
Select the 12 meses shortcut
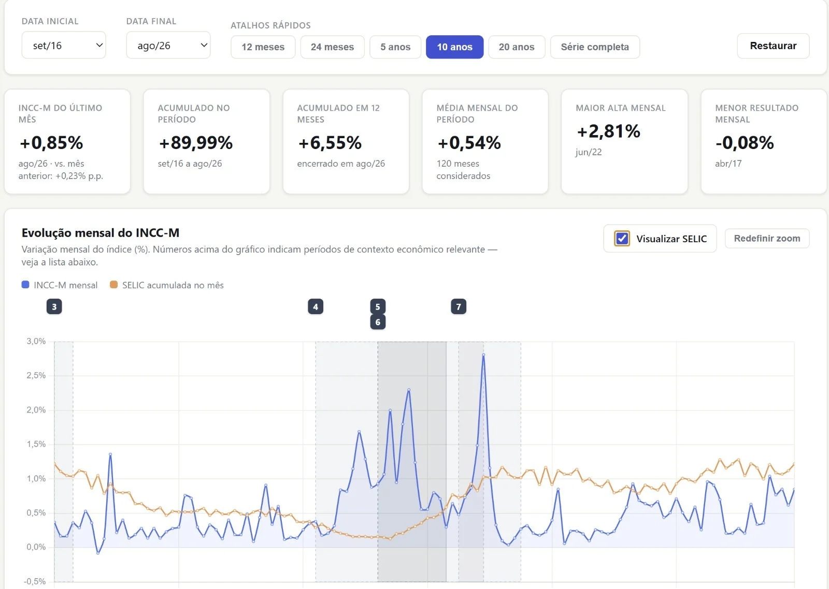pos(263,47)
